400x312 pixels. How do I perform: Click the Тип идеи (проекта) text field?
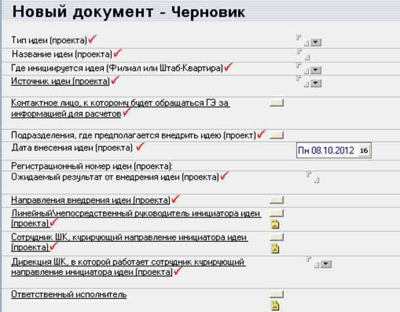[x=303, y=41]
